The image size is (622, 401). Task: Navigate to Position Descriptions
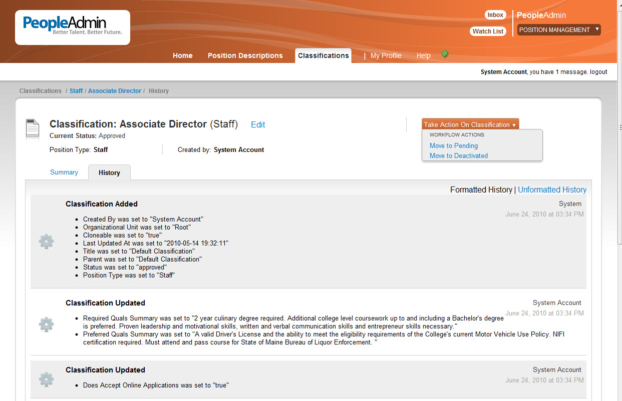pyautogui.click(x=245, y=55)
